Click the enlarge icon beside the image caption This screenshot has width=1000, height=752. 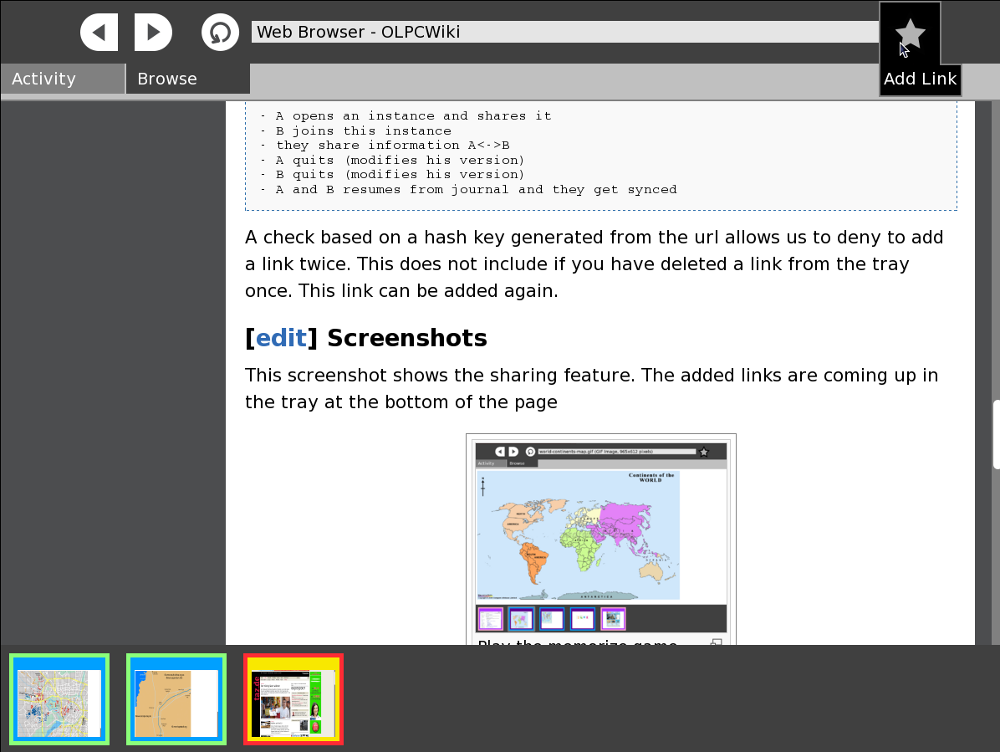[x=717, y=643]
